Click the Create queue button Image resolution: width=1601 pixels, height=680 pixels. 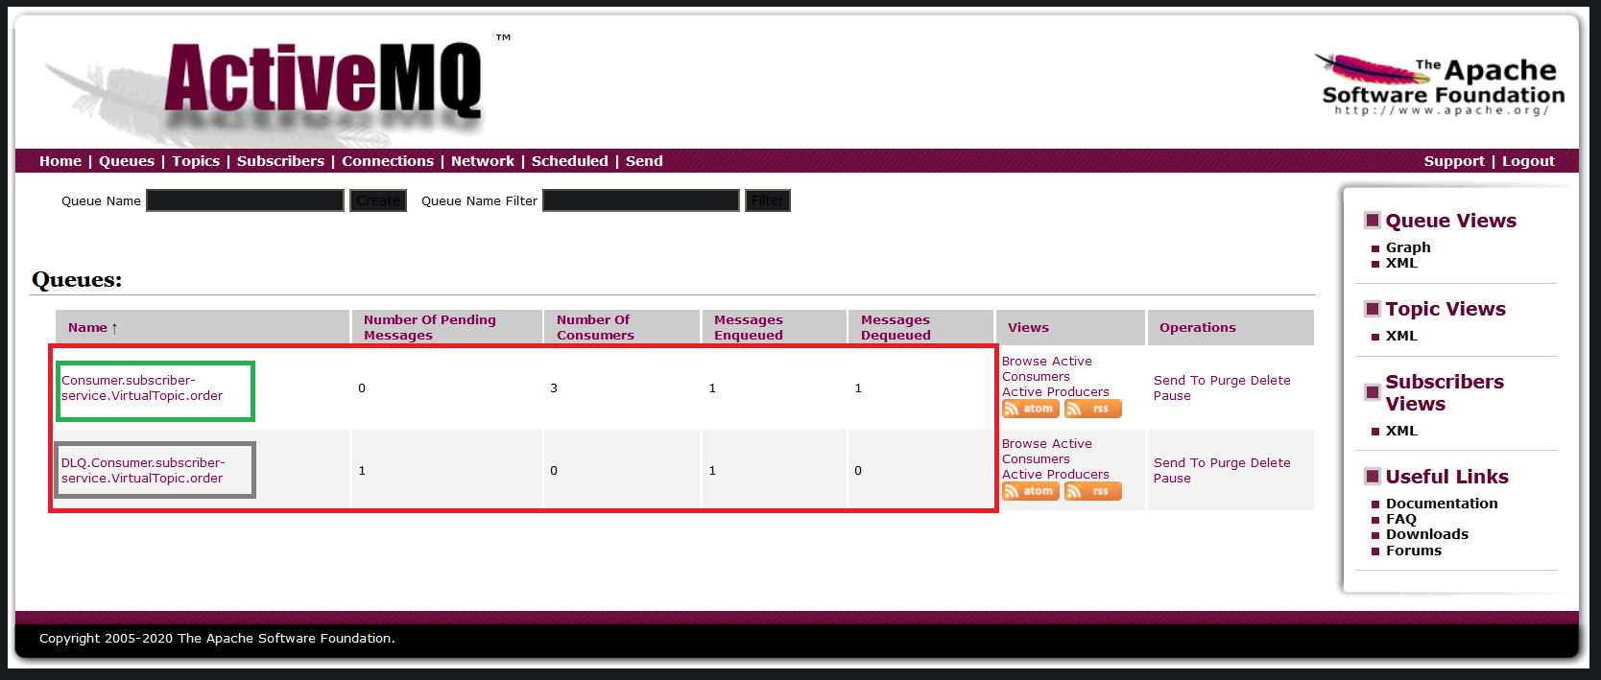[378, 200]
